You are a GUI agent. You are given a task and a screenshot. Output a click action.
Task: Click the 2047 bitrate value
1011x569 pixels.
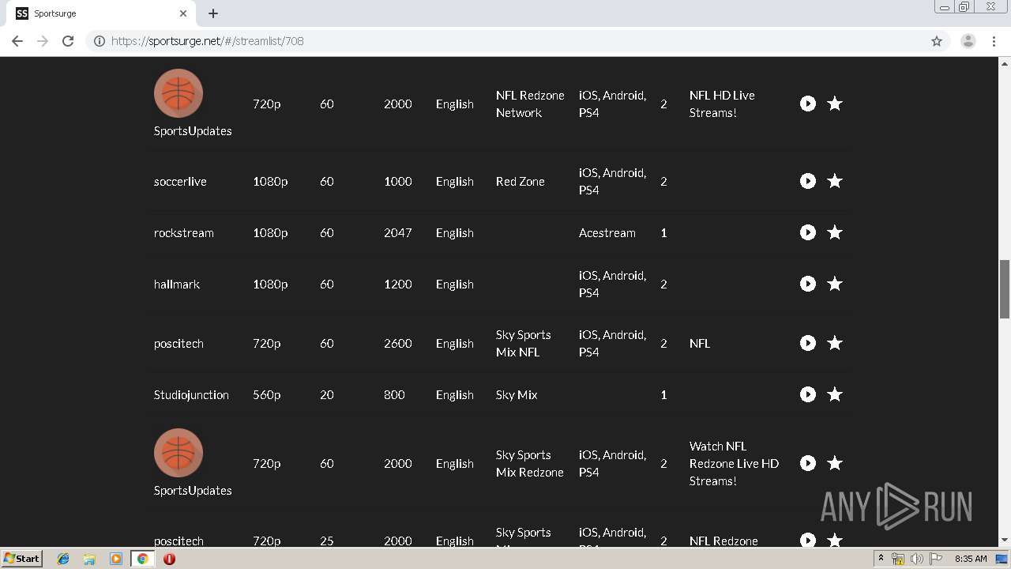(x=398, y=232)
